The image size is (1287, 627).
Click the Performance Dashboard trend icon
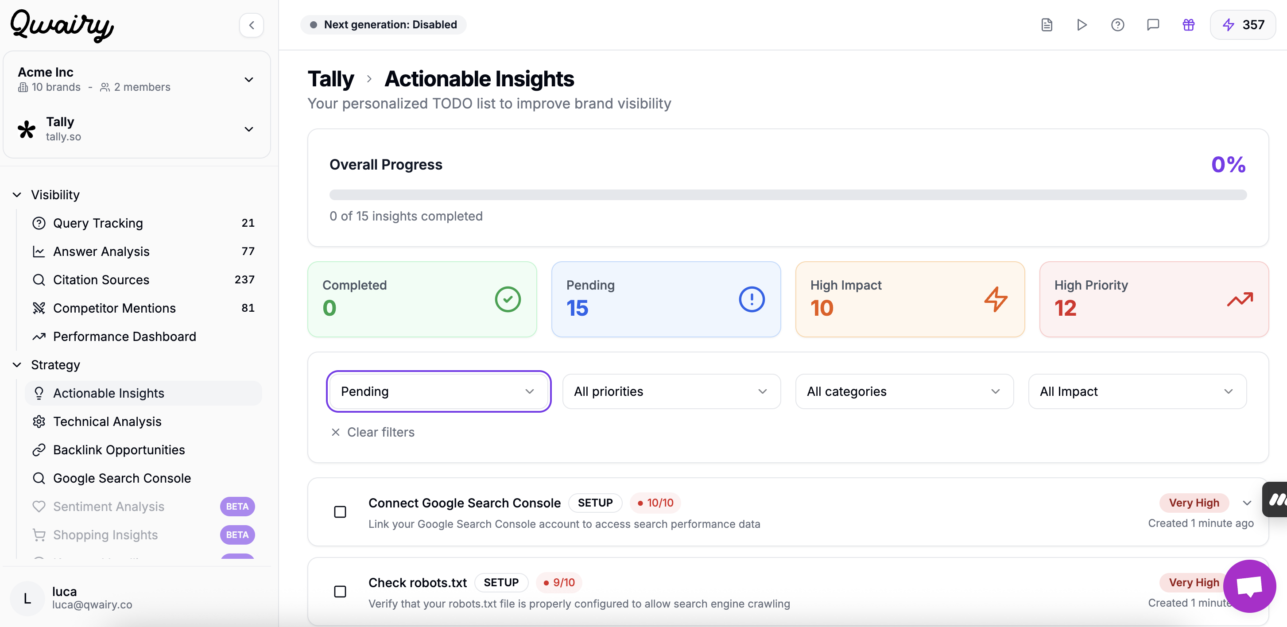pyautogui.click(x=39, y=337)
